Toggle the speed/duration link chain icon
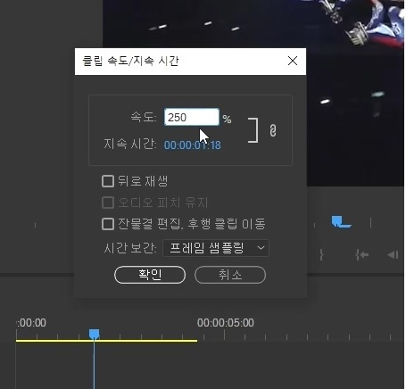Image resolution: width=406 pixels, height=389 pixels. pyautogui.click(x=273, y=130)
